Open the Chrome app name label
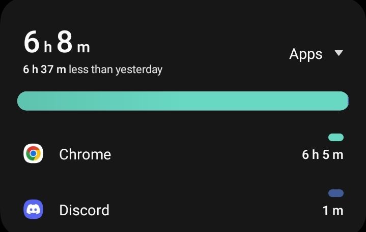 (85, 154)
